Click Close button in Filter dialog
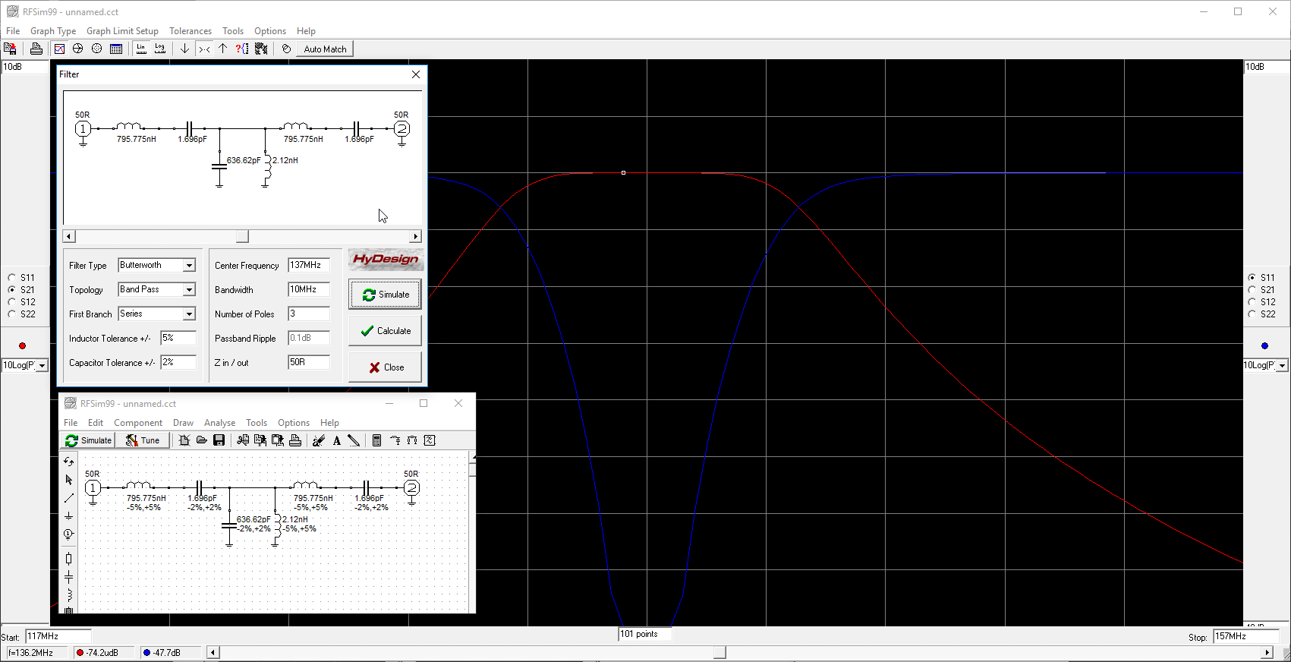The image size is (1291, 662). click(385, 367)
